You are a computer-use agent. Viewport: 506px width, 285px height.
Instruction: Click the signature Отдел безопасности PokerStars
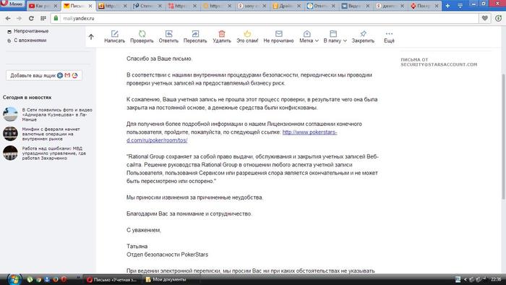point(167,255)
